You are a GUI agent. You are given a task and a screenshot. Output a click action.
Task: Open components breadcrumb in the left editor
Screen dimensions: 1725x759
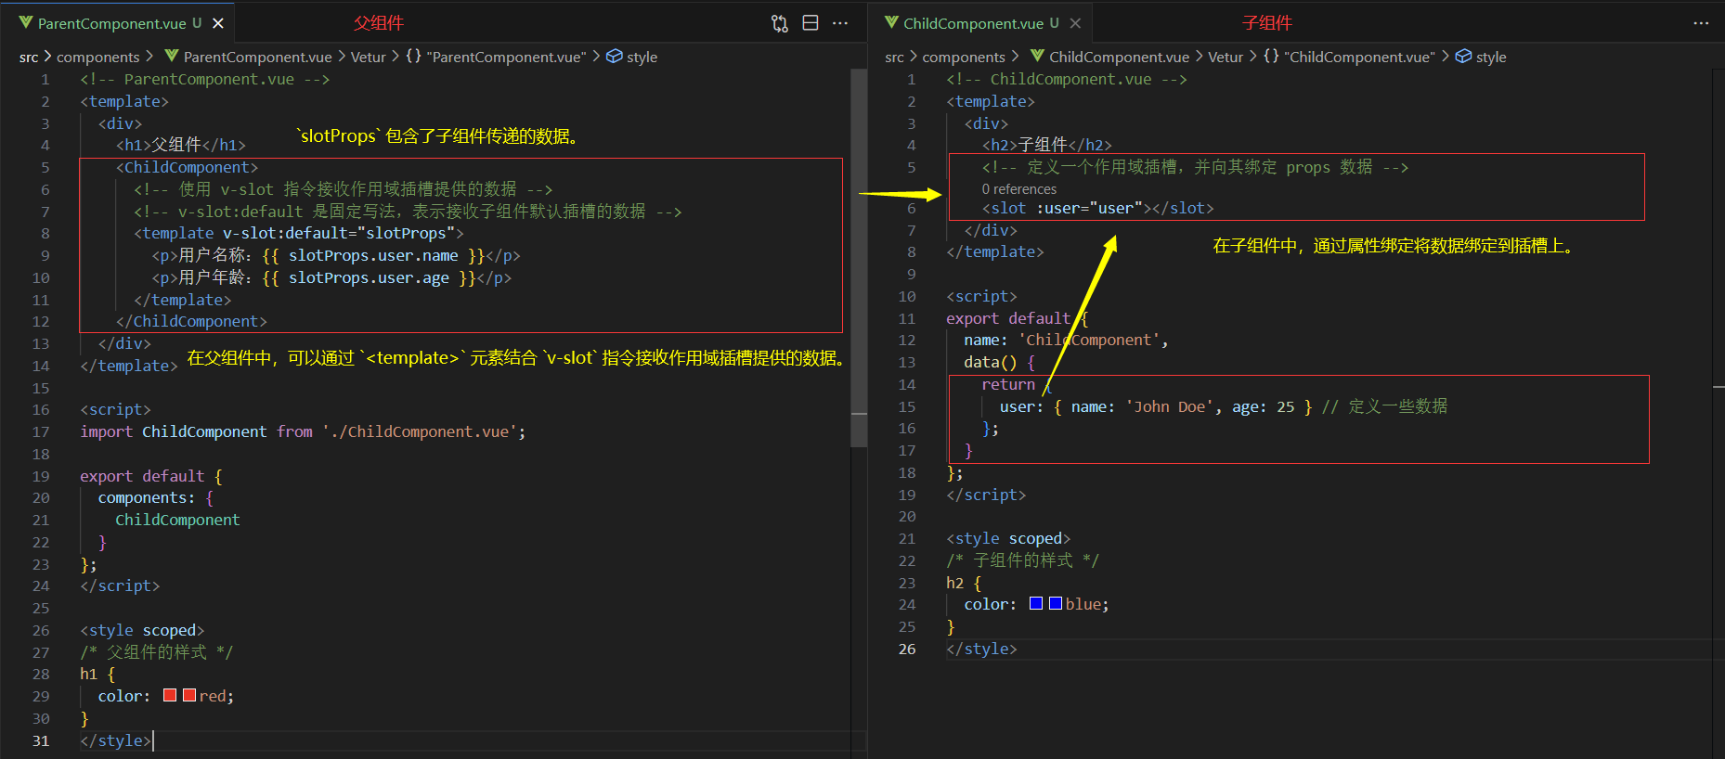tap(97, 57)
